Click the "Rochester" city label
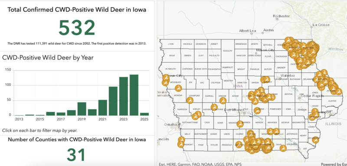This screenshot has width=347, height=166. 281,16
